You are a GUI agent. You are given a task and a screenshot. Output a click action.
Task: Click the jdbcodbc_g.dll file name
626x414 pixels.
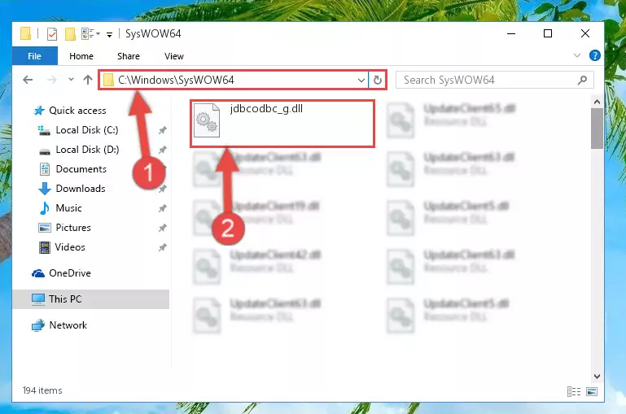(x=266, y=108)
